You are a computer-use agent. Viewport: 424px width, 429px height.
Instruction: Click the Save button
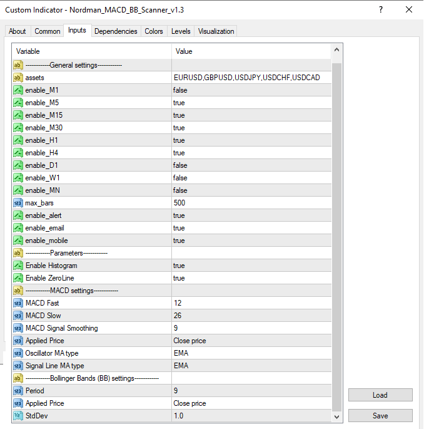tap(380, 416)
